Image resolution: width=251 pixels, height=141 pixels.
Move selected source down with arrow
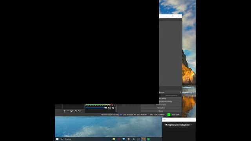[x=79, y=111]
